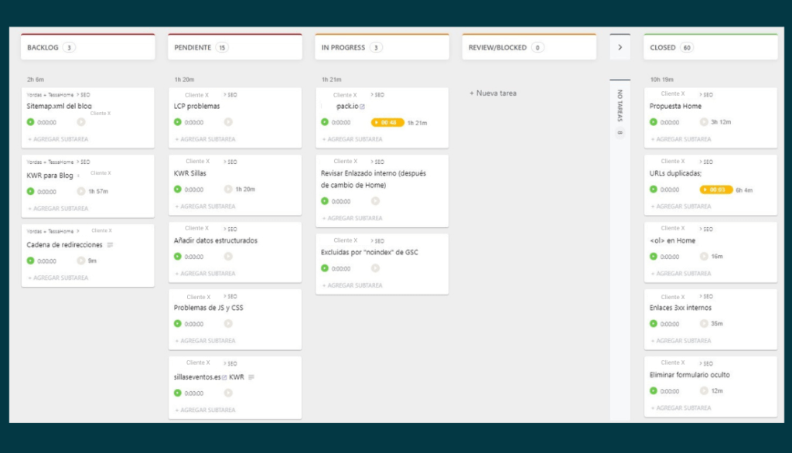Click green status circle on Cadena de redirecciones card
792x453 pixels.
(x=31, y=261)
